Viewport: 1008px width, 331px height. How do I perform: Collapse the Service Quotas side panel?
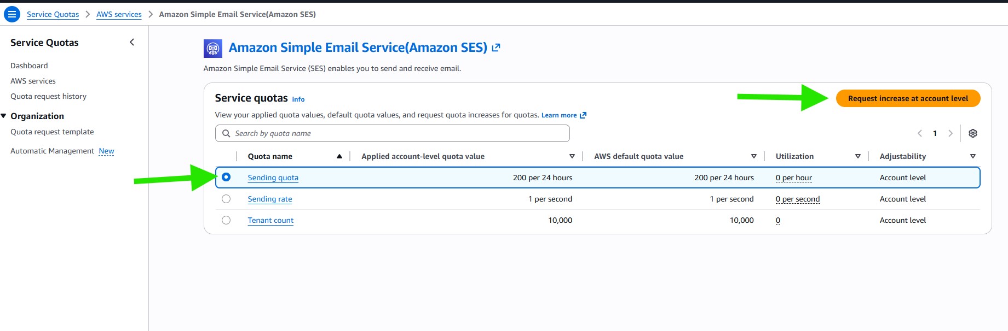[132, 43]
